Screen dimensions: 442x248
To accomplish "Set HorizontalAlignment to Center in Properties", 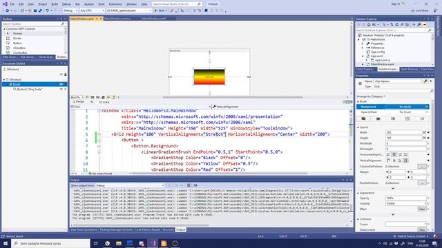I will pos(394,154).
